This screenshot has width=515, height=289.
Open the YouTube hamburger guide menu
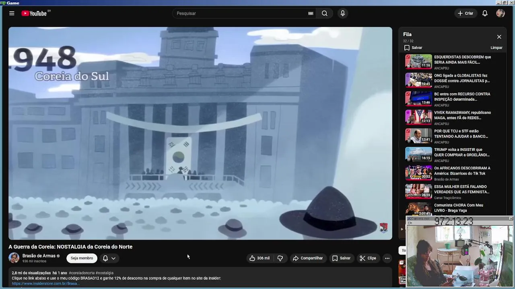click(x=12, y=13)
